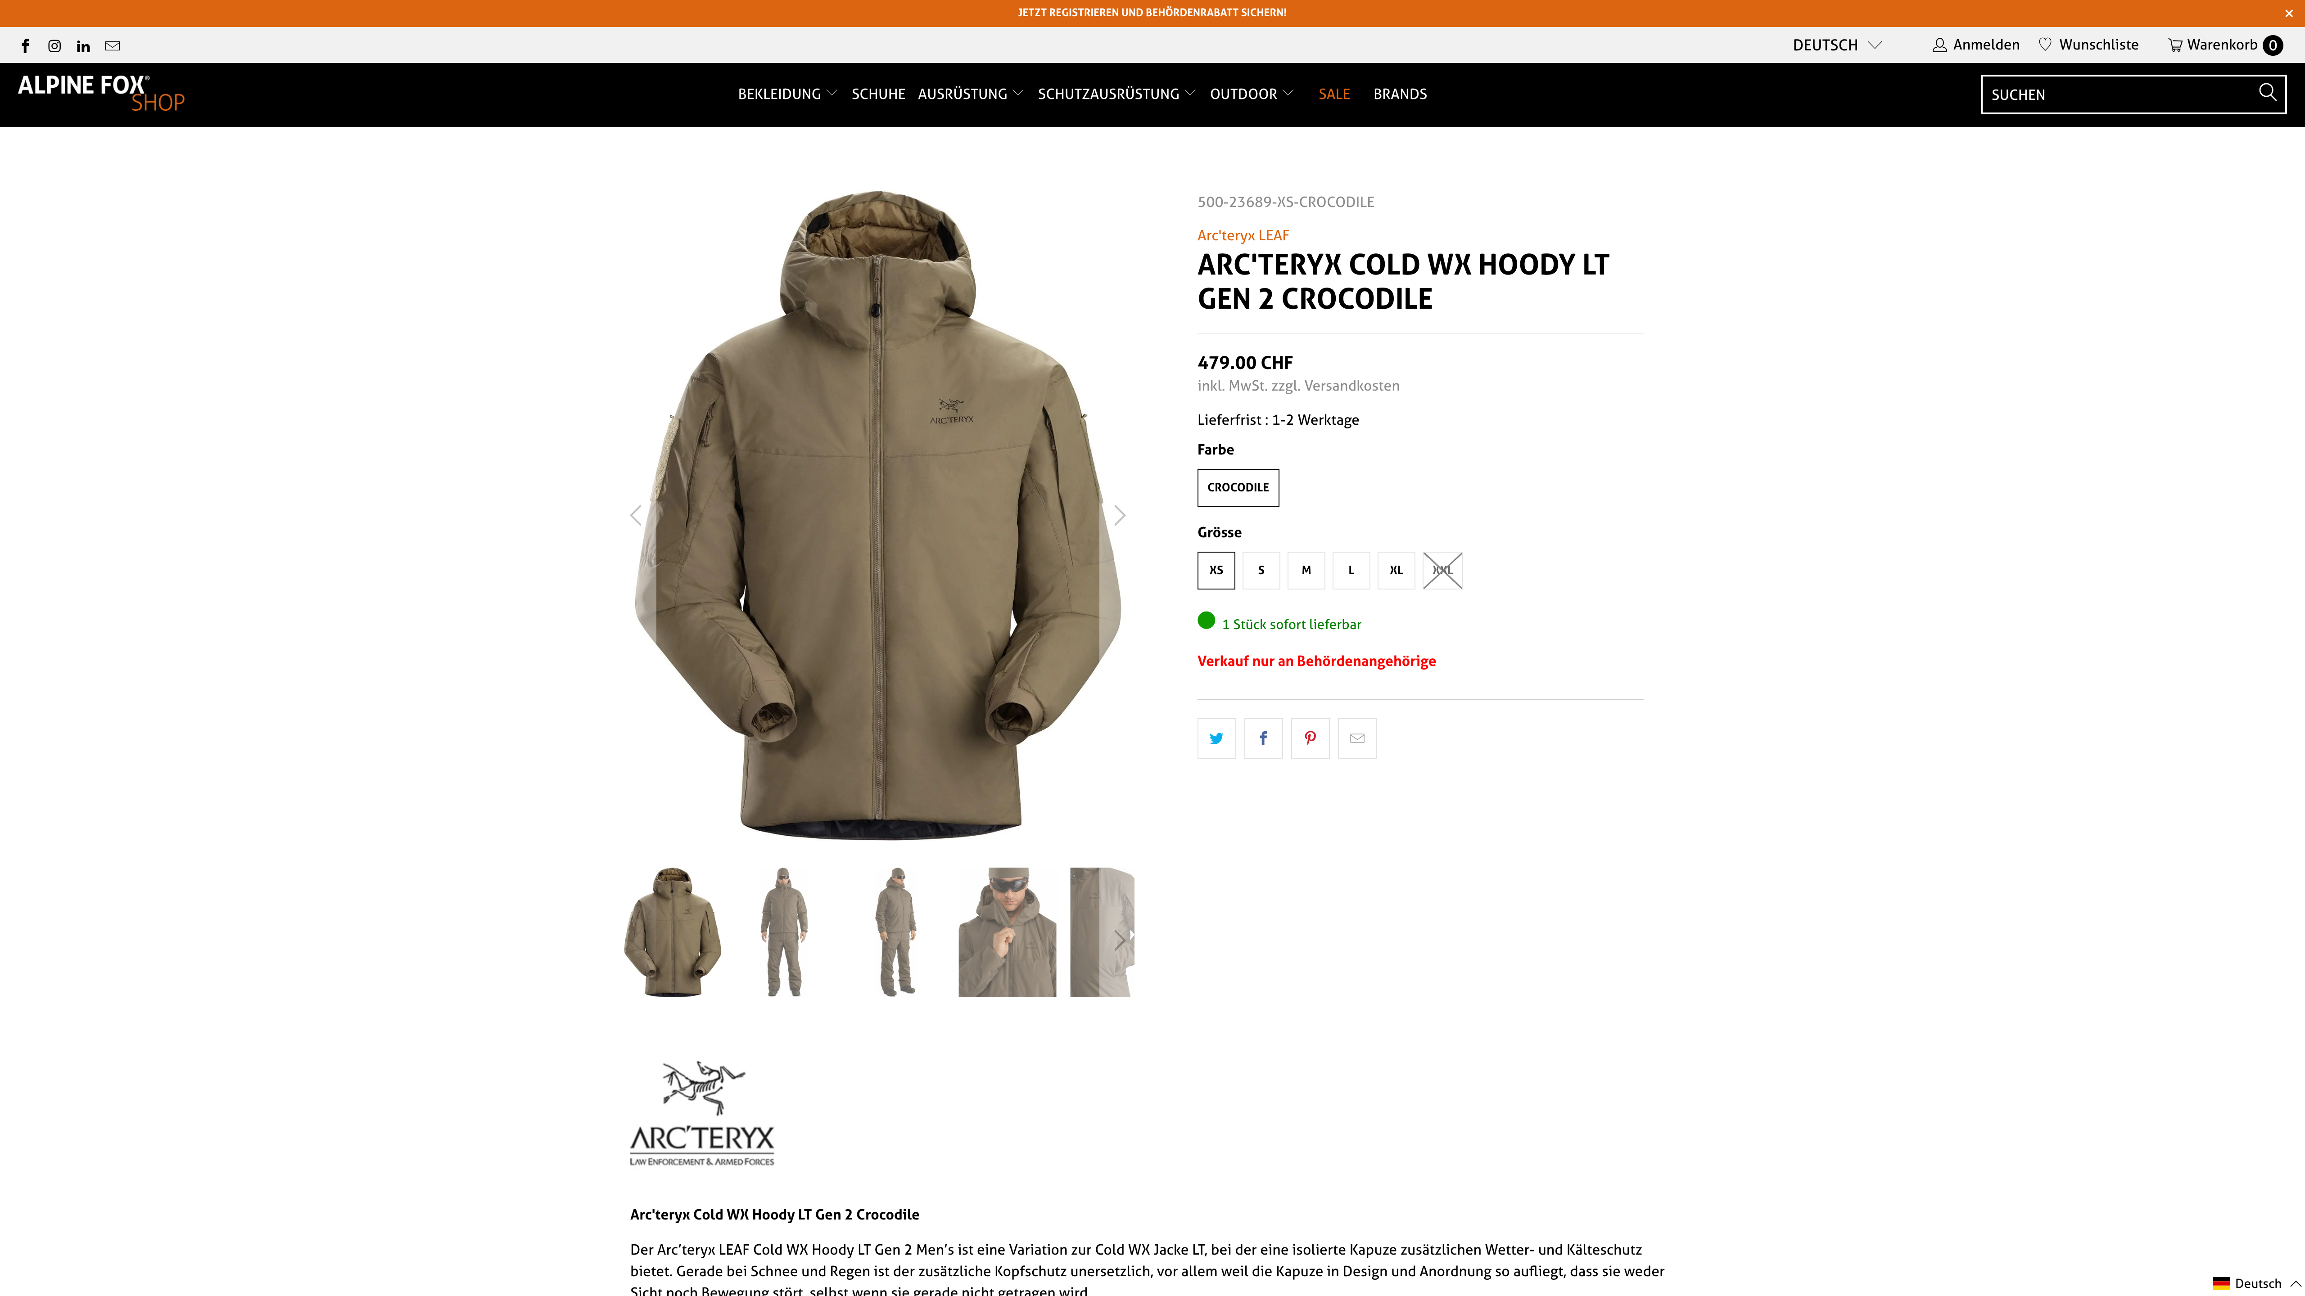Open the SALE menu item
This screenshot has height=1296, width=2305.
[1333, 94]
